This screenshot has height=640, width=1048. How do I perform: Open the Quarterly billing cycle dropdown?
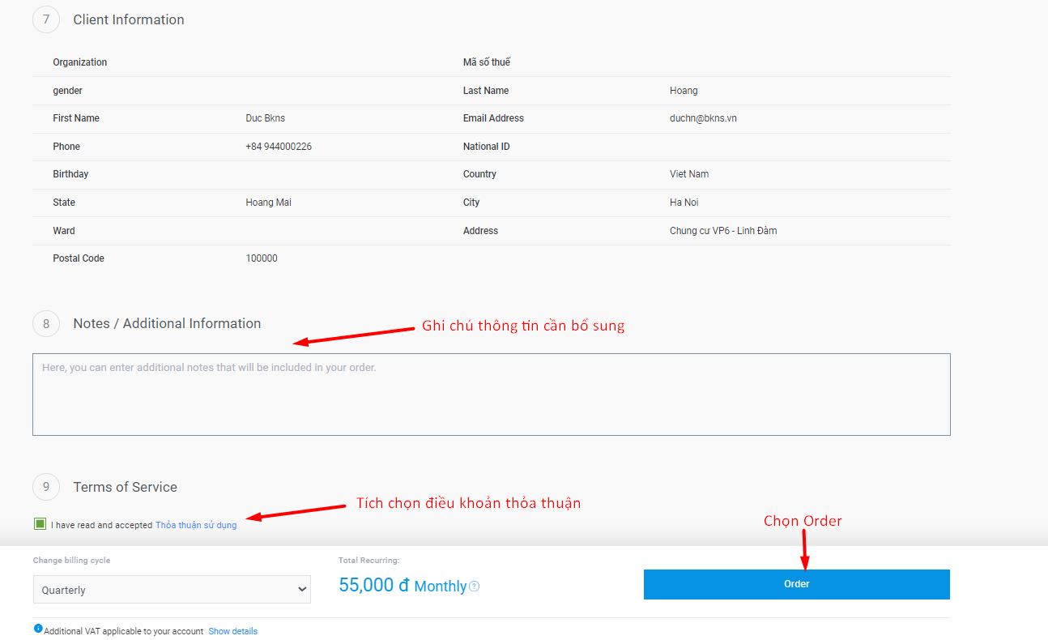tap(172, 590)
